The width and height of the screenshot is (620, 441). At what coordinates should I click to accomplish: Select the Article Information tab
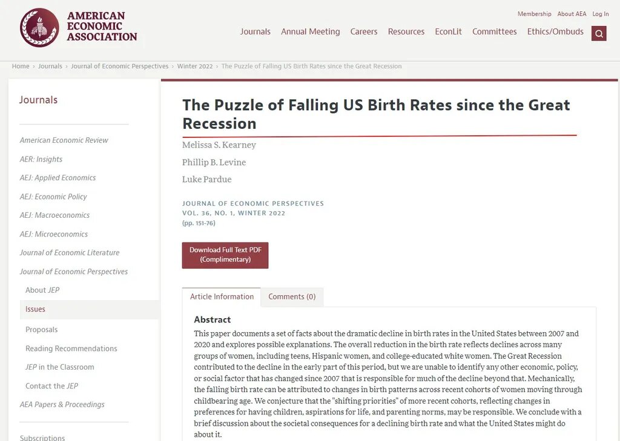(222, 297)
